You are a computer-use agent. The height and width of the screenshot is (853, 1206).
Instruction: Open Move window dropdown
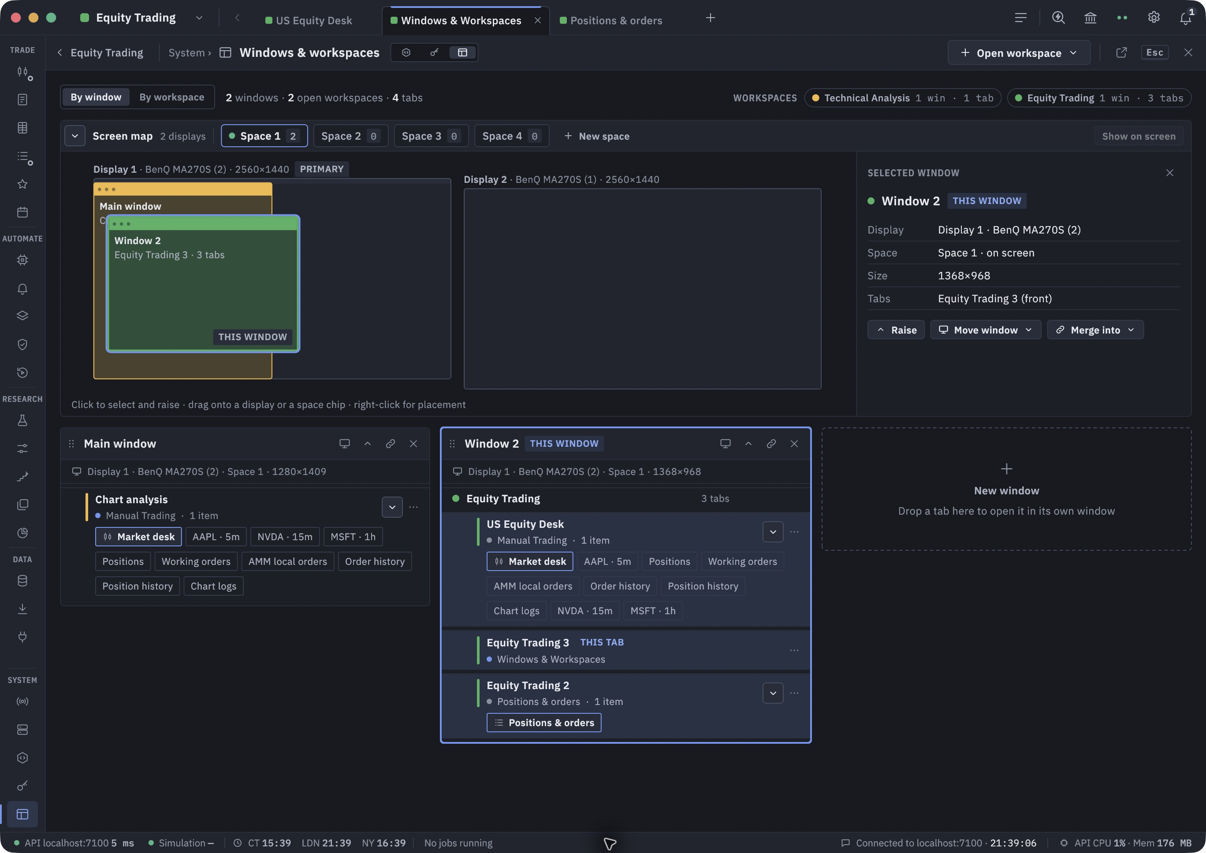(x=985, y=330)
